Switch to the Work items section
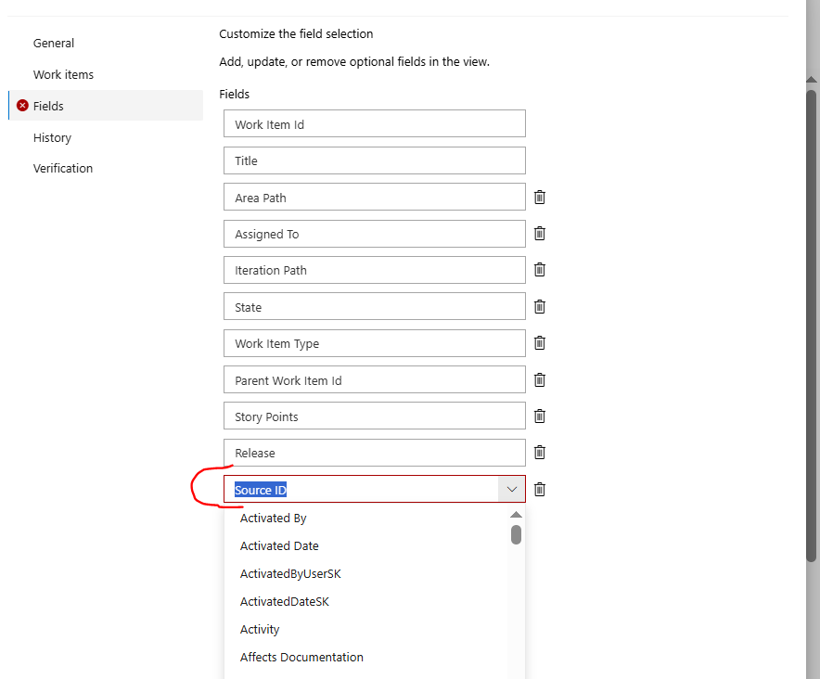This screenshot has height=679, width=820. [x=63, y=74]
